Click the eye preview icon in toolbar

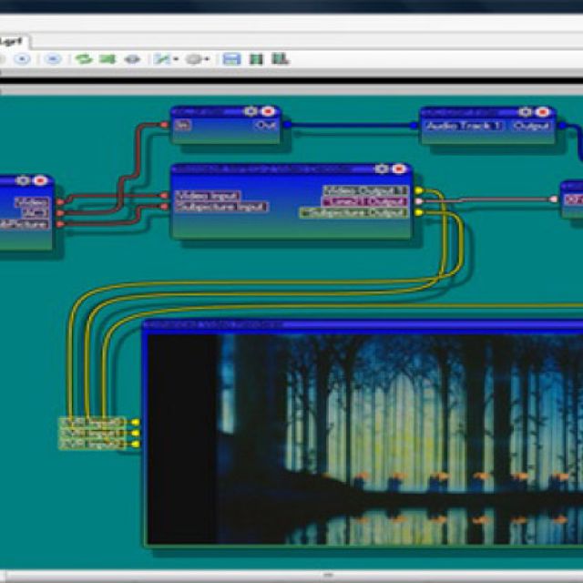click(x=133, y=59)
